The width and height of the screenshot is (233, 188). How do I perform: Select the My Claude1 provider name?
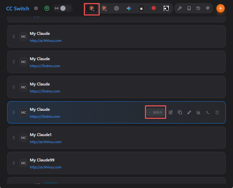pyautogui.click(x=41, y=135)
